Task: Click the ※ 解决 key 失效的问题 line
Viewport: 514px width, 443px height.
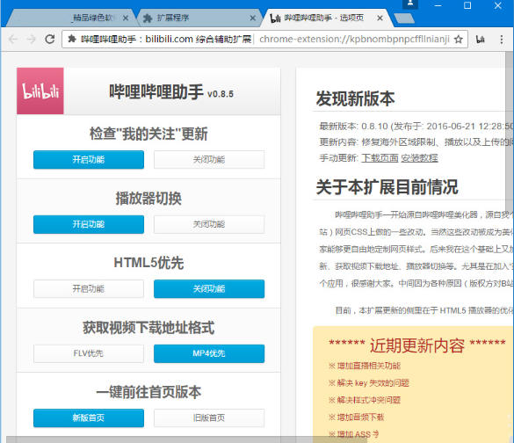Action: point(369,382)
